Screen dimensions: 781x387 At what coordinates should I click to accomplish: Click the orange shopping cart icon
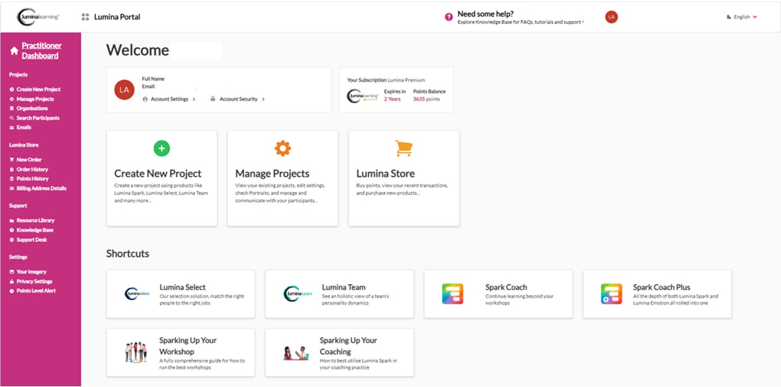coord(404,148)
